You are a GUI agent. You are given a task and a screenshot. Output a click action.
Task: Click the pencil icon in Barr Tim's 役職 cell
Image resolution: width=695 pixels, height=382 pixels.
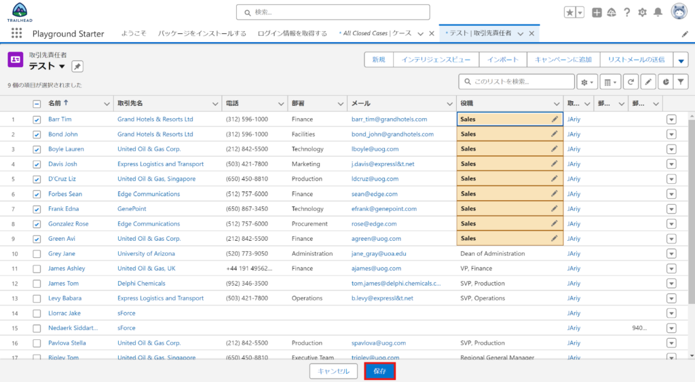click(555, 119)
